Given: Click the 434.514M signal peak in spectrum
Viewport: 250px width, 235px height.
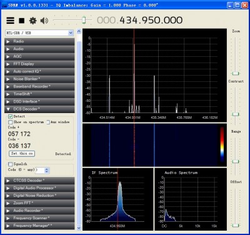Looking at the screenshot, I should (x=109, y=94).
